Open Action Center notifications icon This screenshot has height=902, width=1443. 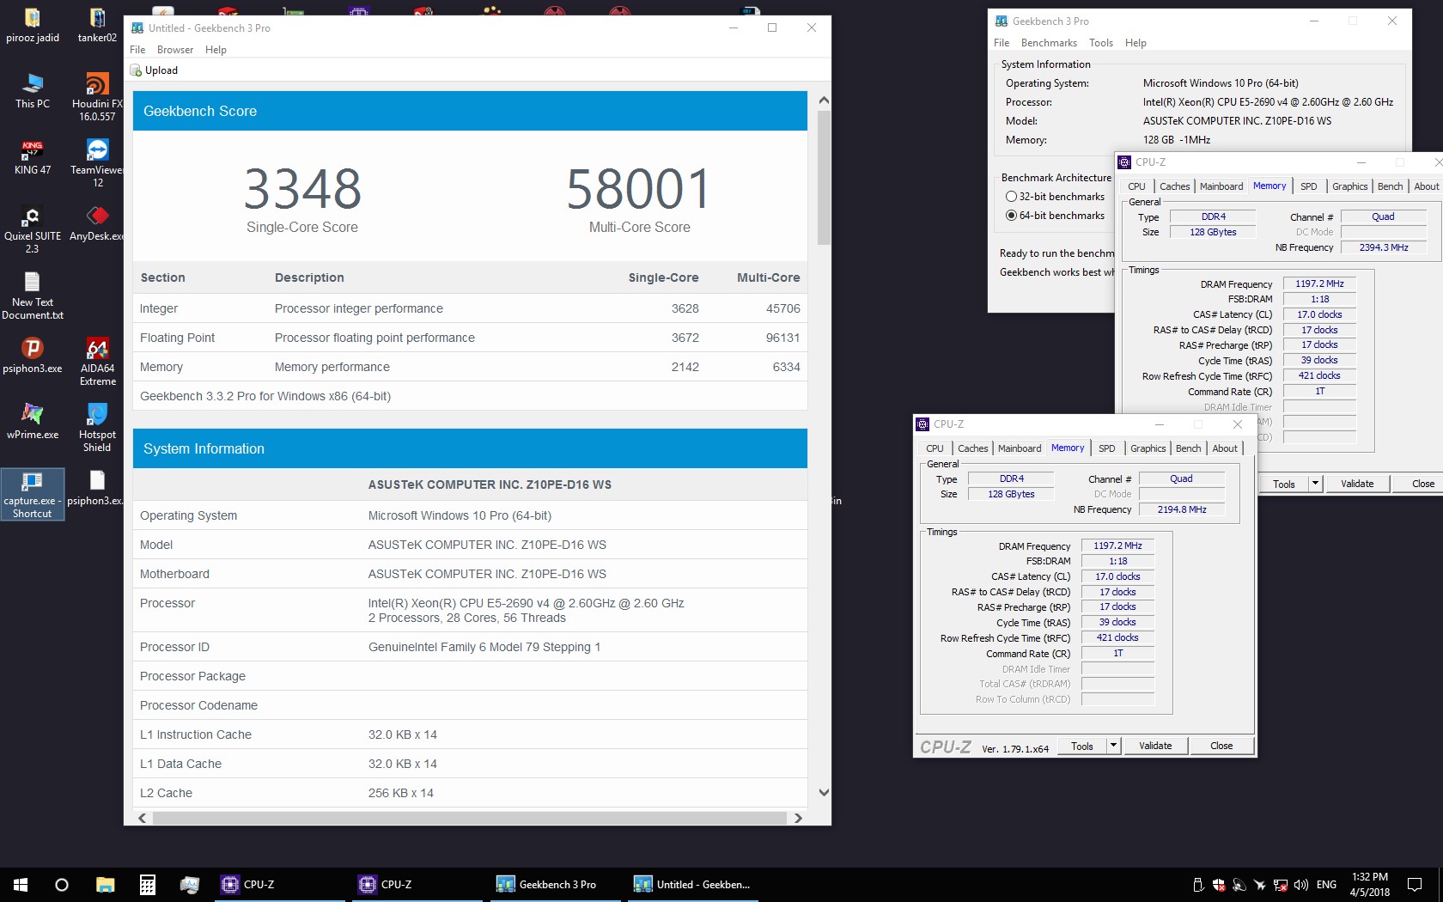pyautogui.click(x=1414, y=884)
